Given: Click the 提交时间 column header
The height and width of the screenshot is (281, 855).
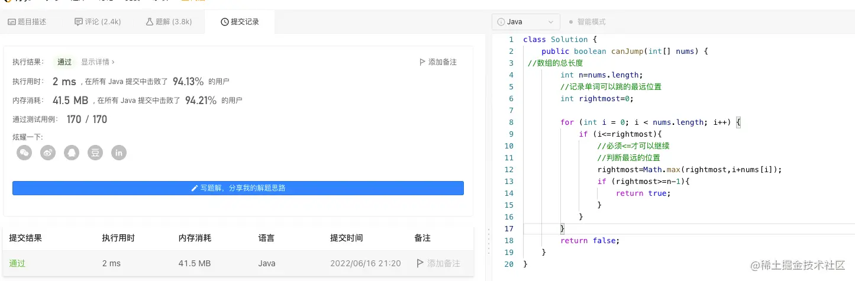Looking at the screenshot, I should [346, 238].
